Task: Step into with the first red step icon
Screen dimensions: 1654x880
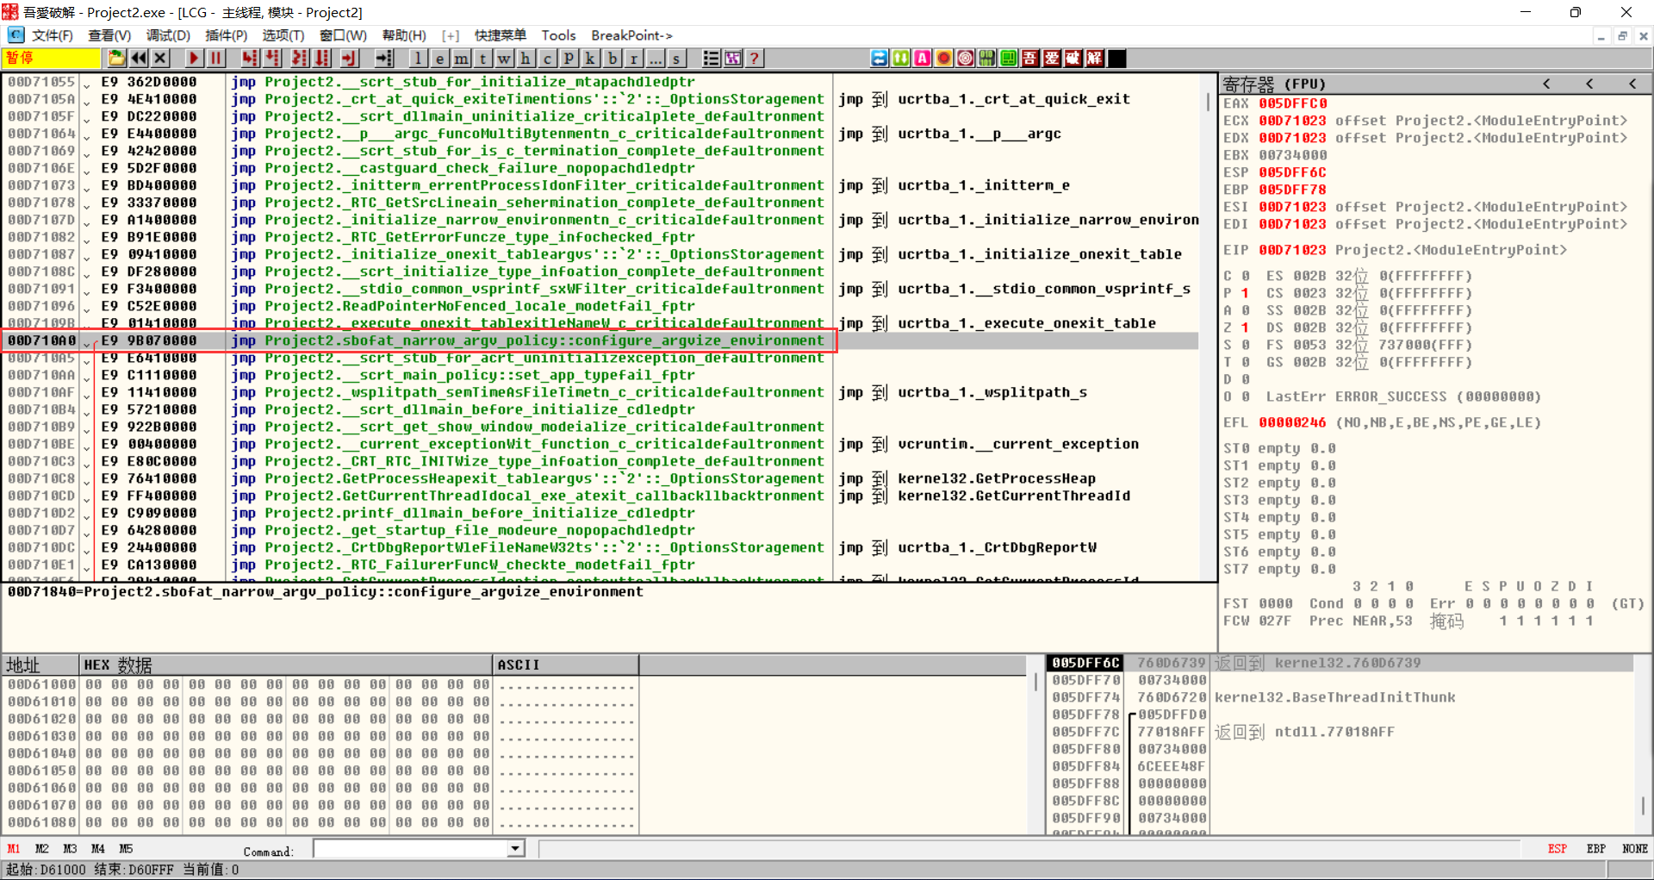Action: coord(250,58)
